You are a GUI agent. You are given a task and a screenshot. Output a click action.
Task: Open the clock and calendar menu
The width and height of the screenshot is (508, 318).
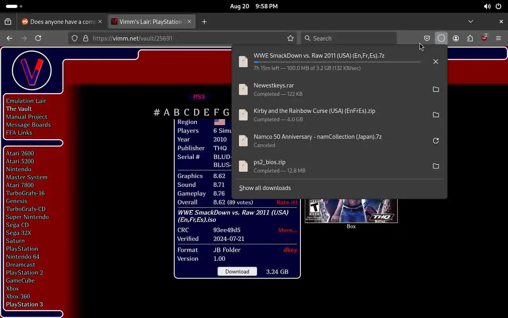pyautogui.click(x=254, y=6)
